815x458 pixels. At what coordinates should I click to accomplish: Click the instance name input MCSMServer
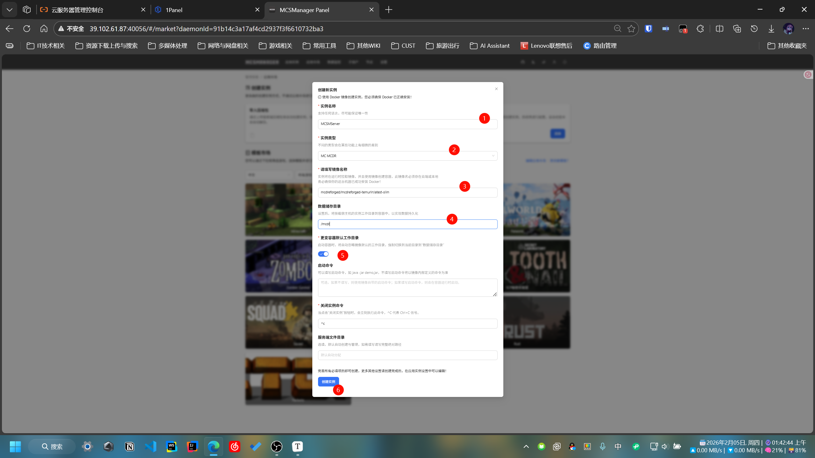point(398,124)
